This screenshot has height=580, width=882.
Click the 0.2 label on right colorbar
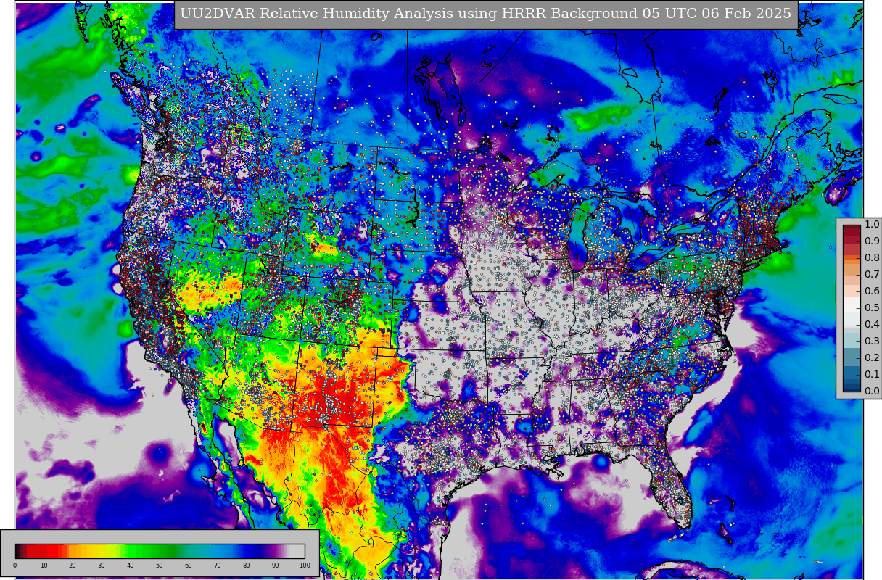[x=872, y=357]
